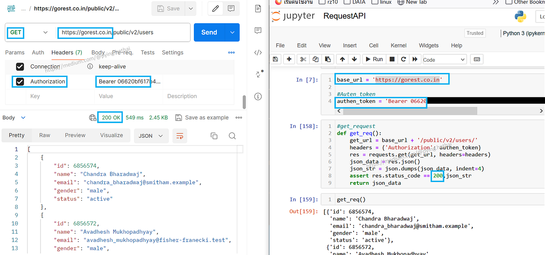545x255 pixels.
Task: Disable the Connection header checkbox
Action: [20, 67]
